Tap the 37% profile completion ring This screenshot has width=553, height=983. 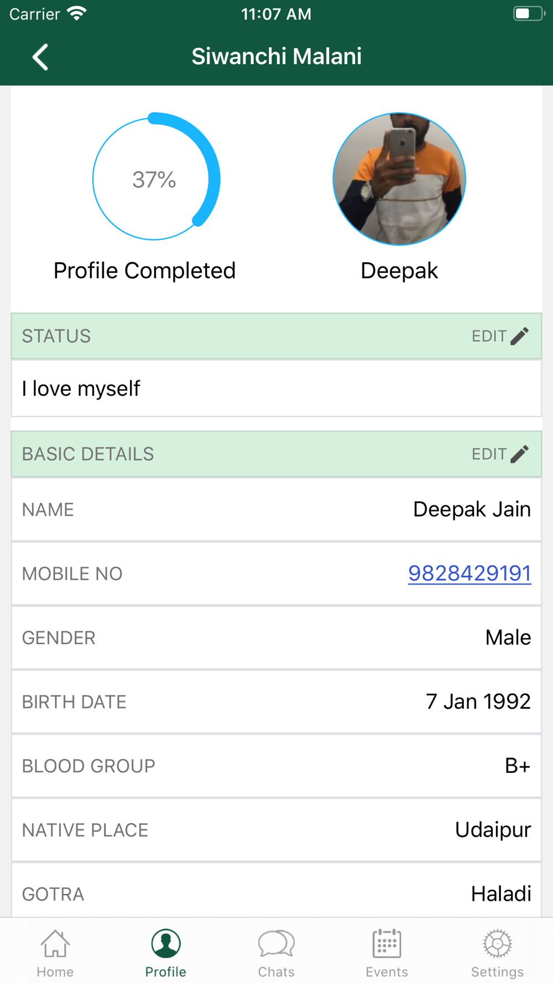155,179
